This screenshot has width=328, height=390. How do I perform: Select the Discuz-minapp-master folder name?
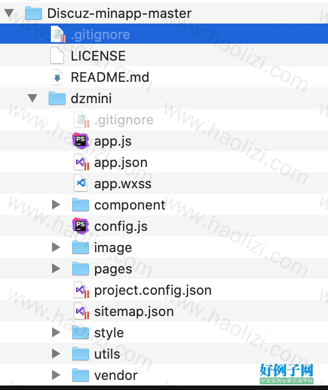119,13
